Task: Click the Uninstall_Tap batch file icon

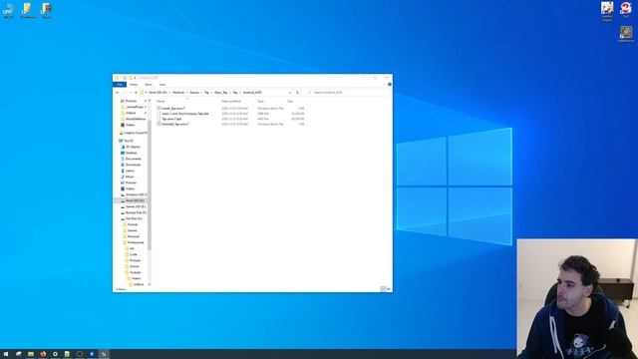Action: pyautogui.click(x=159, y=124)
